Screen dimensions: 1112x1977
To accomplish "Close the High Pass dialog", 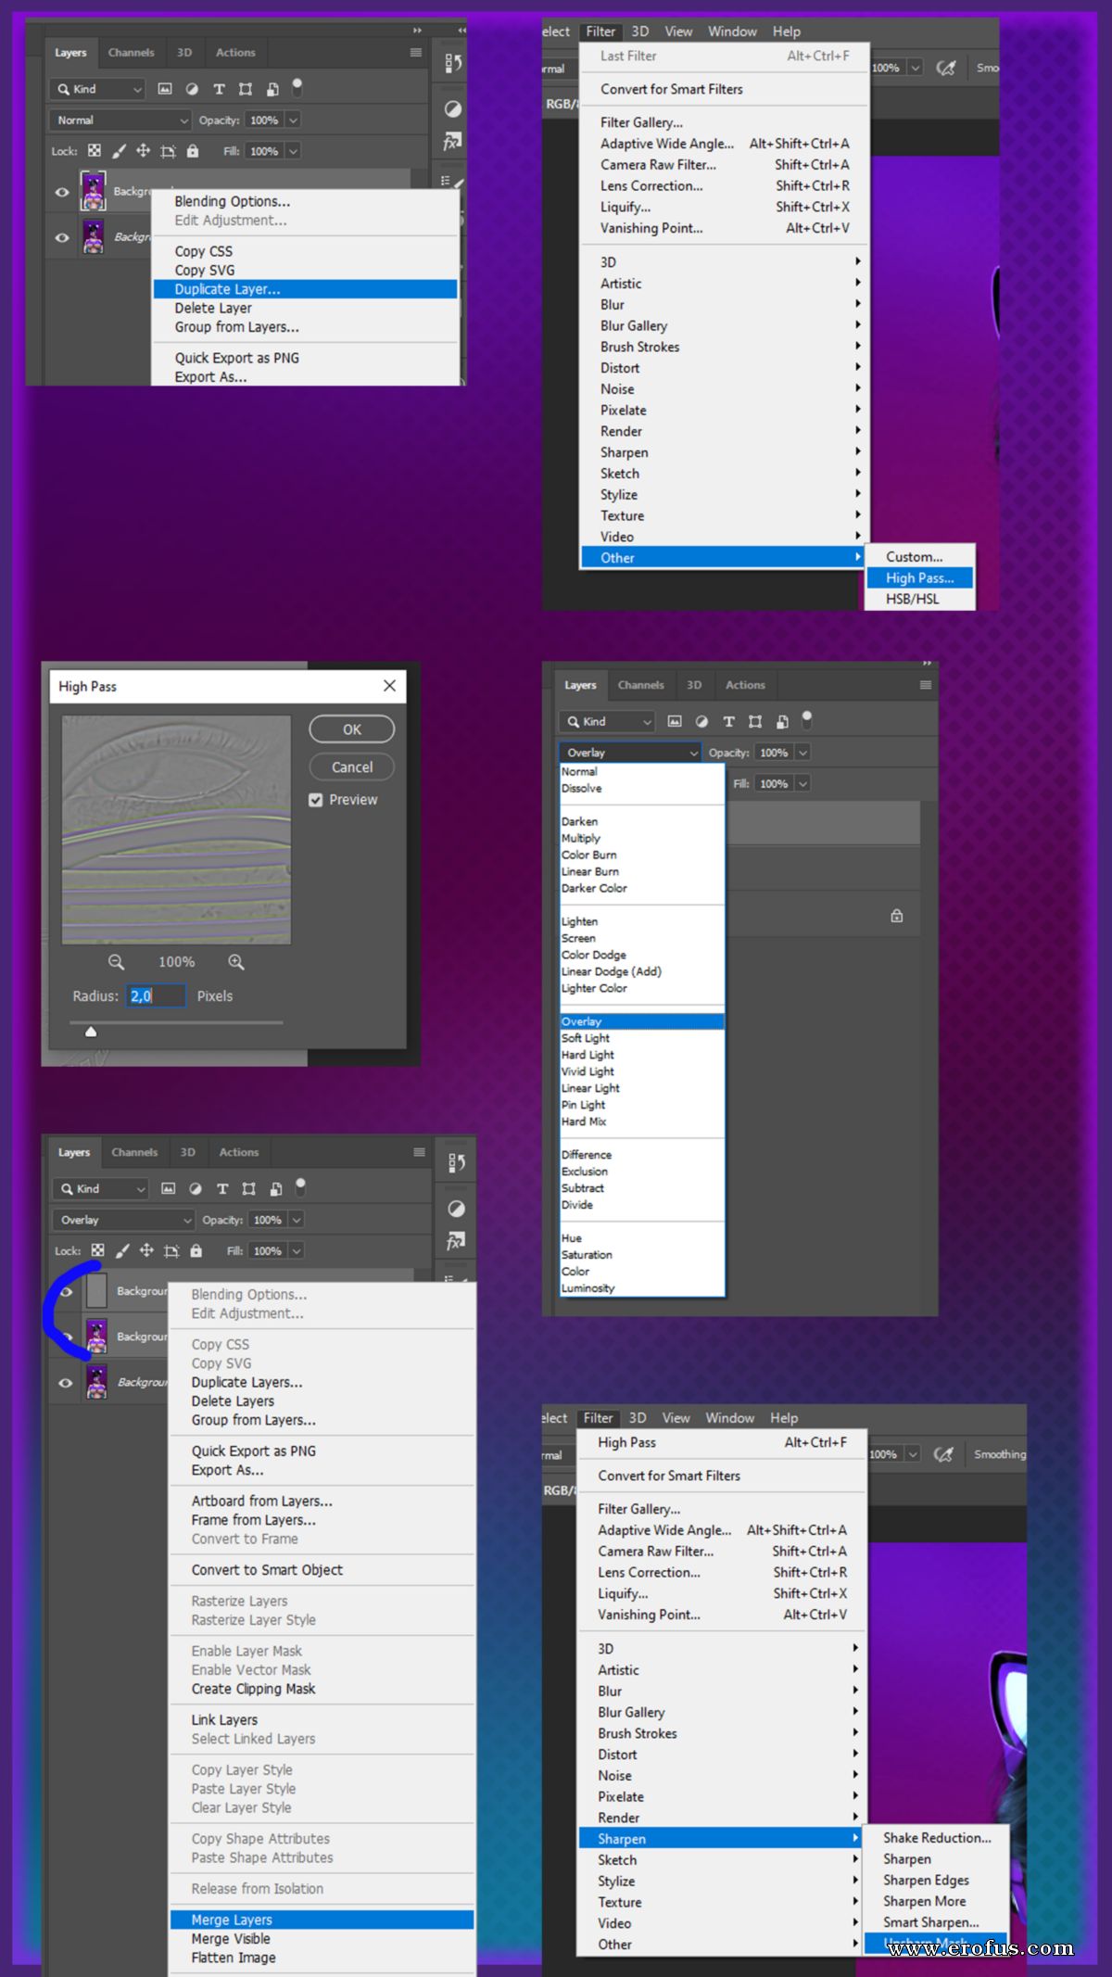I will click(x=389, y=686).
